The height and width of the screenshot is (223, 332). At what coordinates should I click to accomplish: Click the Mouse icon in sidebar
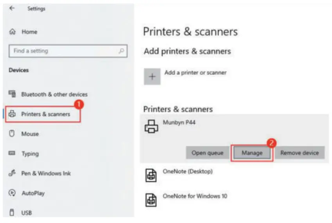[12, 134]
